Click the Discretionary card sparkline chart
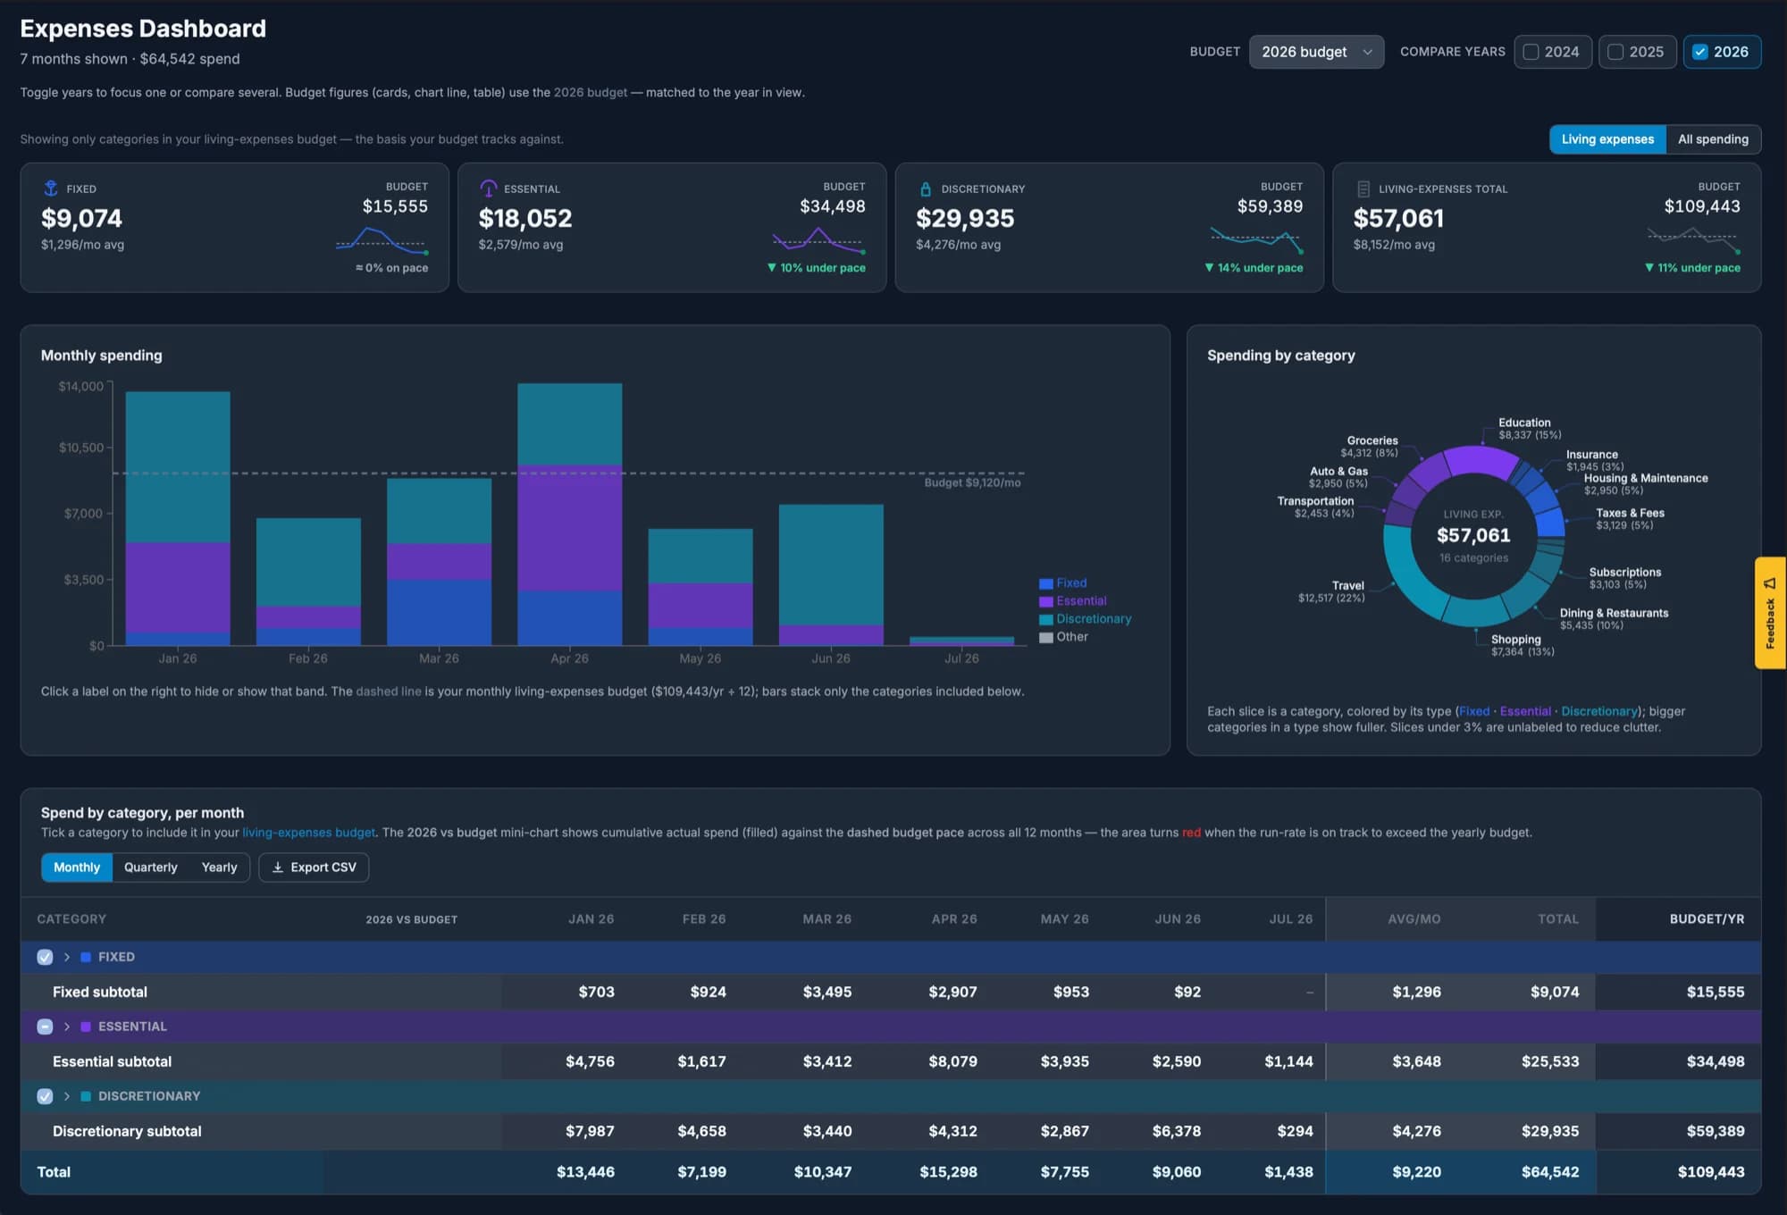The height and width of the screenshot is (1215, 1787). [x=1257, y=241]
